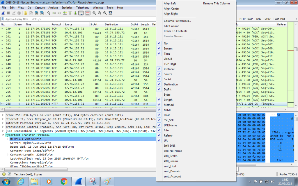298x186 pixels.
Task: Expand the Ethernet II tree node
Action: [x=3, y=119]
